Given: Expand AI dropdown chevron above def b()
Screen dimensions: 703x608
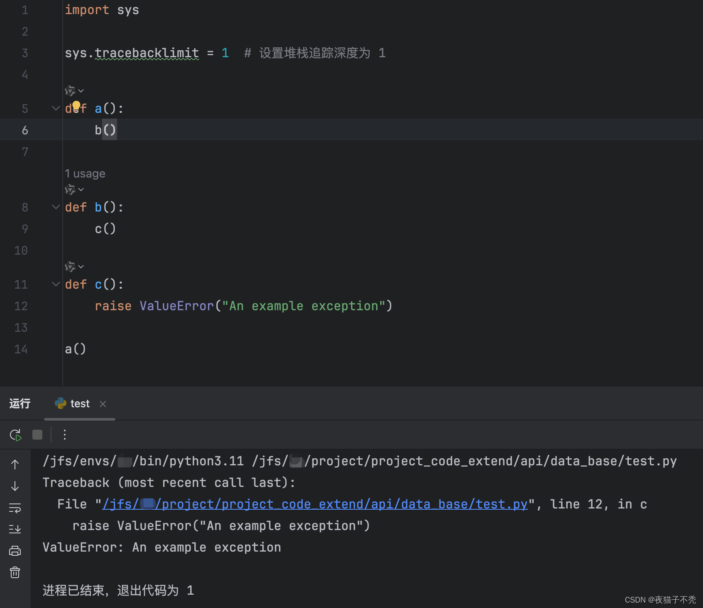Looking at the screenshot, I should point(81,190).
